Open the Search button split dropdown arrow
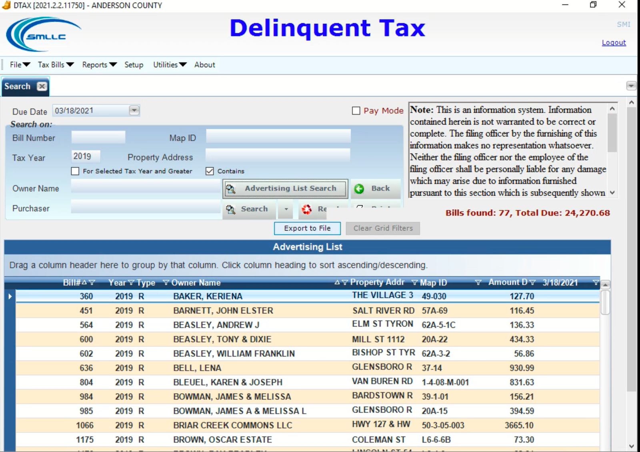This screenshot has height=452, width=640. [x=286, y=209]
